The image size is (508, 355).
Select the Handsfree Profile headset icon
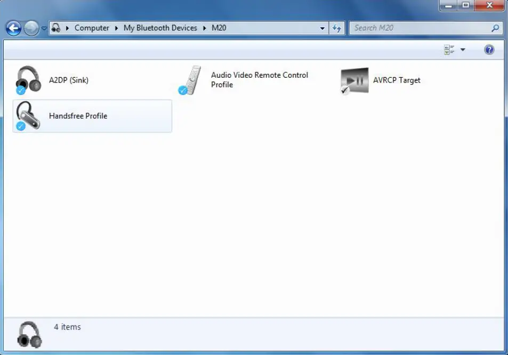(28, 116)
